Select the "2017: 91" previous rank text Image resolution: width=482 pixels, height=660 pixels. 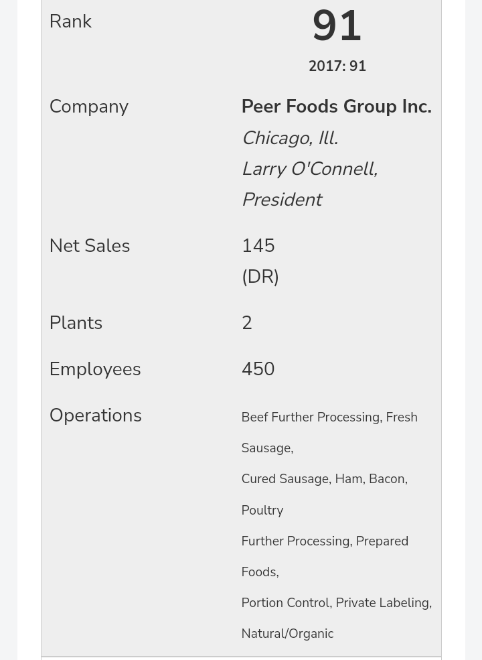[x=337, y=66]
